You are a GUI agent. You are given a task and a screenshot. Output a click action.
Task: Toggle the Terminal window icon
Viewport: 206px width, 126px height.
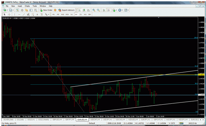point(31,10)
